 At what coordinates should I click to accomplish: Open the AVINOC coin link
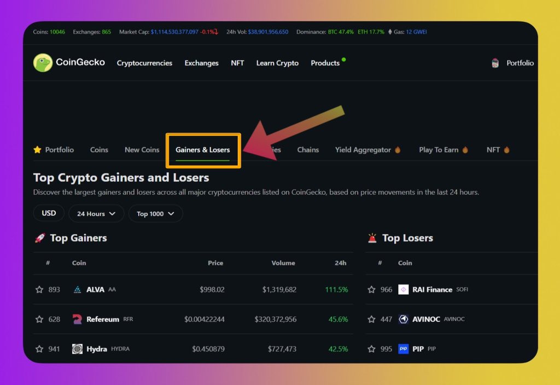coord(426,319)
